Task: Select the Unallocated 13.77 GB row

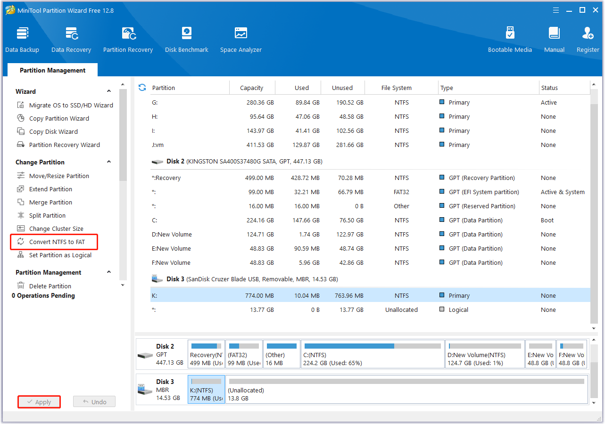Action: pyautogui.click(x=370, y=310)
